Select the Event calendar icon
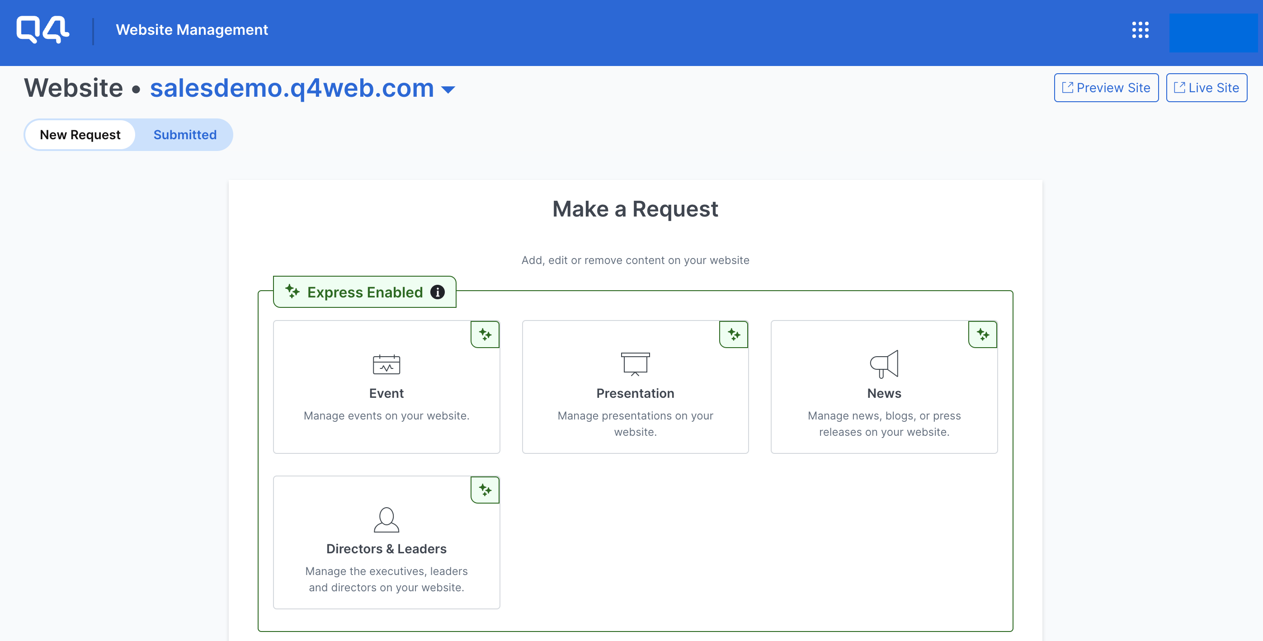 386,364
